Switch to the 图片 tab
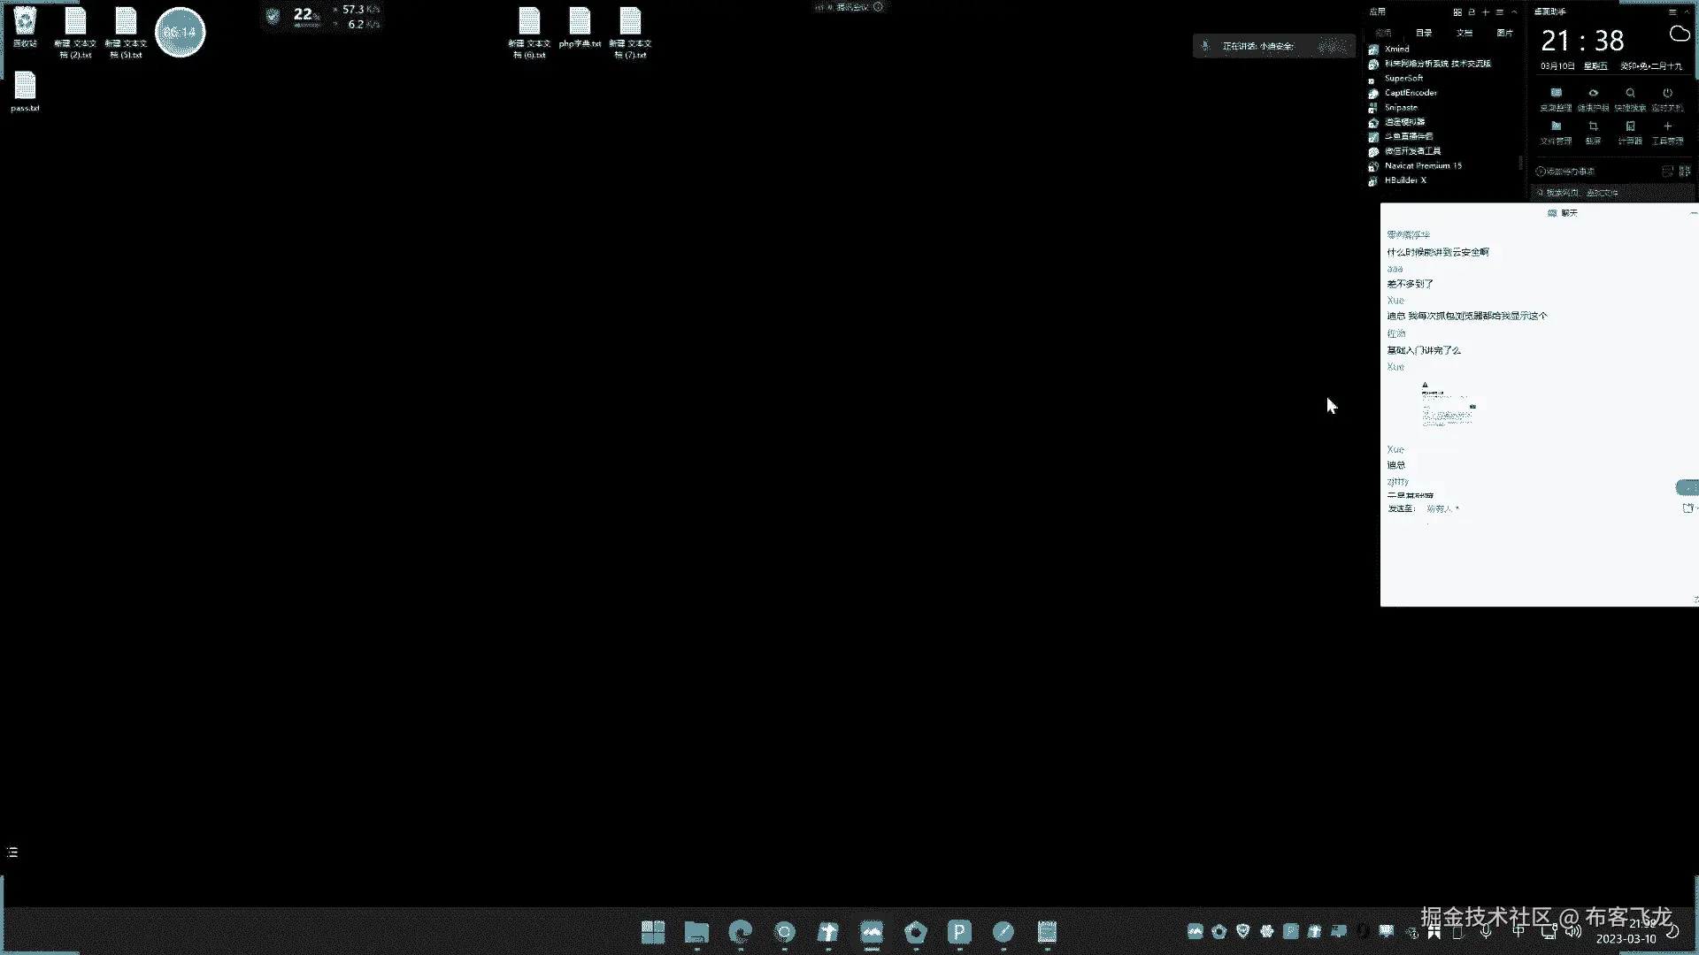The width and height of the screenshot is (1699, 955). click(x=1504, y=33)
